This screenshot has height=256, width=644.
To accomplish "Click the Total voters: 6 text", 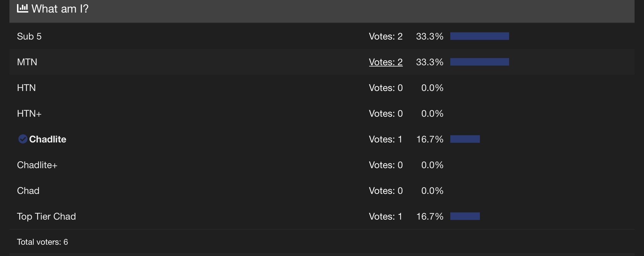I will (42, 242).
